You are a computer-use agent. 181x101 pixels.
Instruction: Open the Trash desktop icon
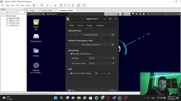[36, 23]
